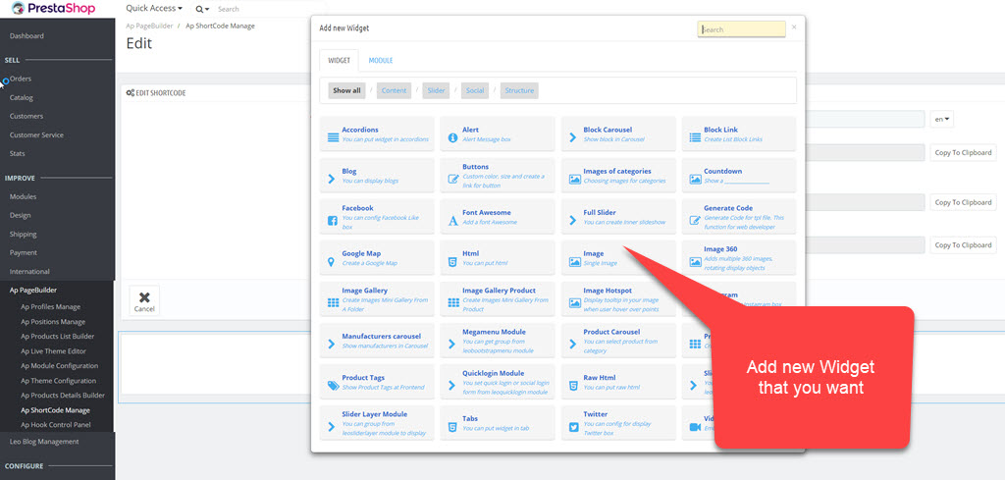Open Ap Hook Control Panel

tap(55, 425)
